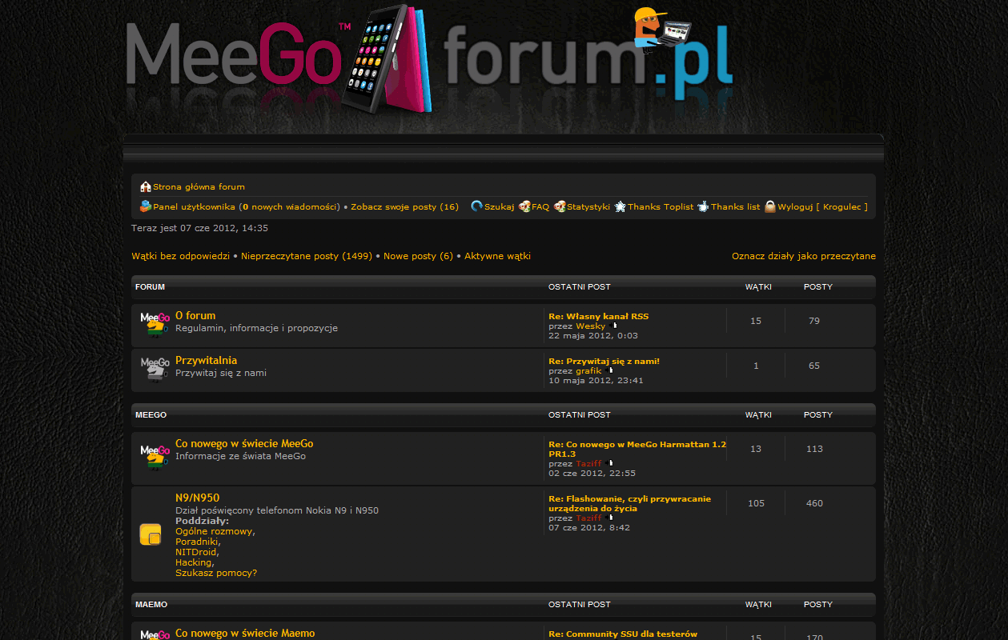Open the Szukaj search page
Image resolution: width=1008 pixels, height=640 pixels.
pyautogui.click(x=499, y=206)
